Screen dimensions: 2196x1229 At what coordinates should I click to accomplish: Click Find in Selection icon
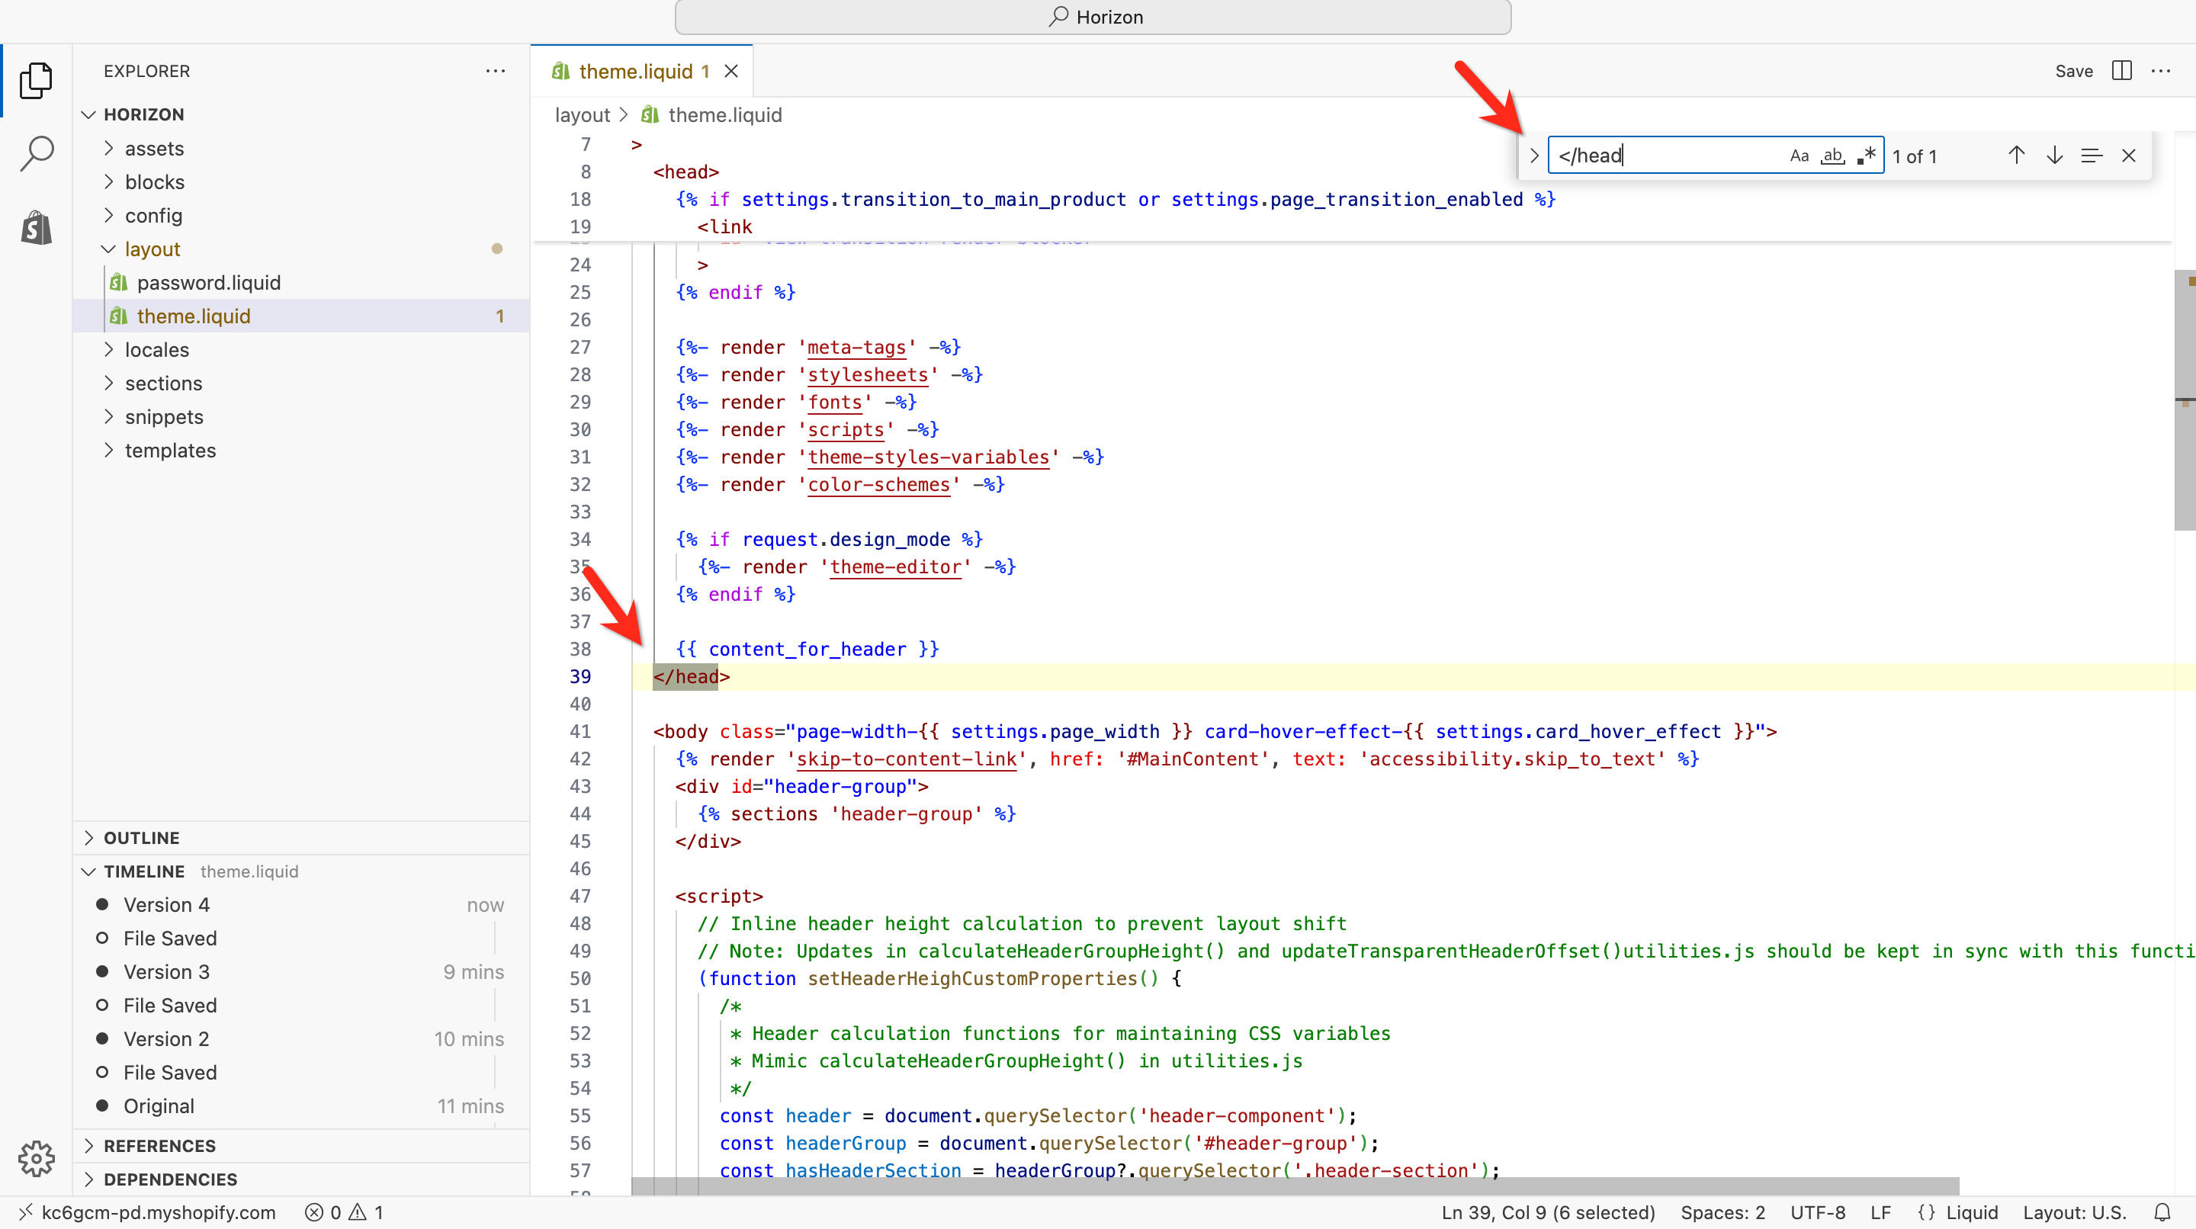coord(2091,156)
